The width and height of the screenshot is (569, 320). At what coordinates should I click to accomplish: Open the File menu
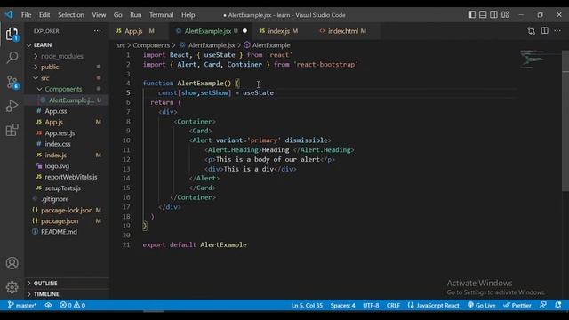pos(26,15)
